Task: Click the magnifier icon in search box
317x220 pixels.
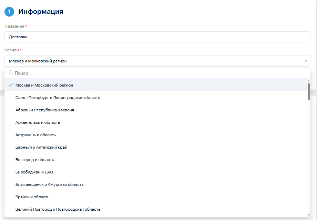Action: pos(11,73)
